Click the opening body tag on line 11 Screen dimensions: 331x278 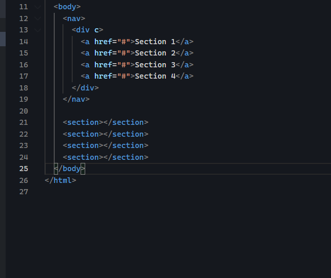(67, 7)
